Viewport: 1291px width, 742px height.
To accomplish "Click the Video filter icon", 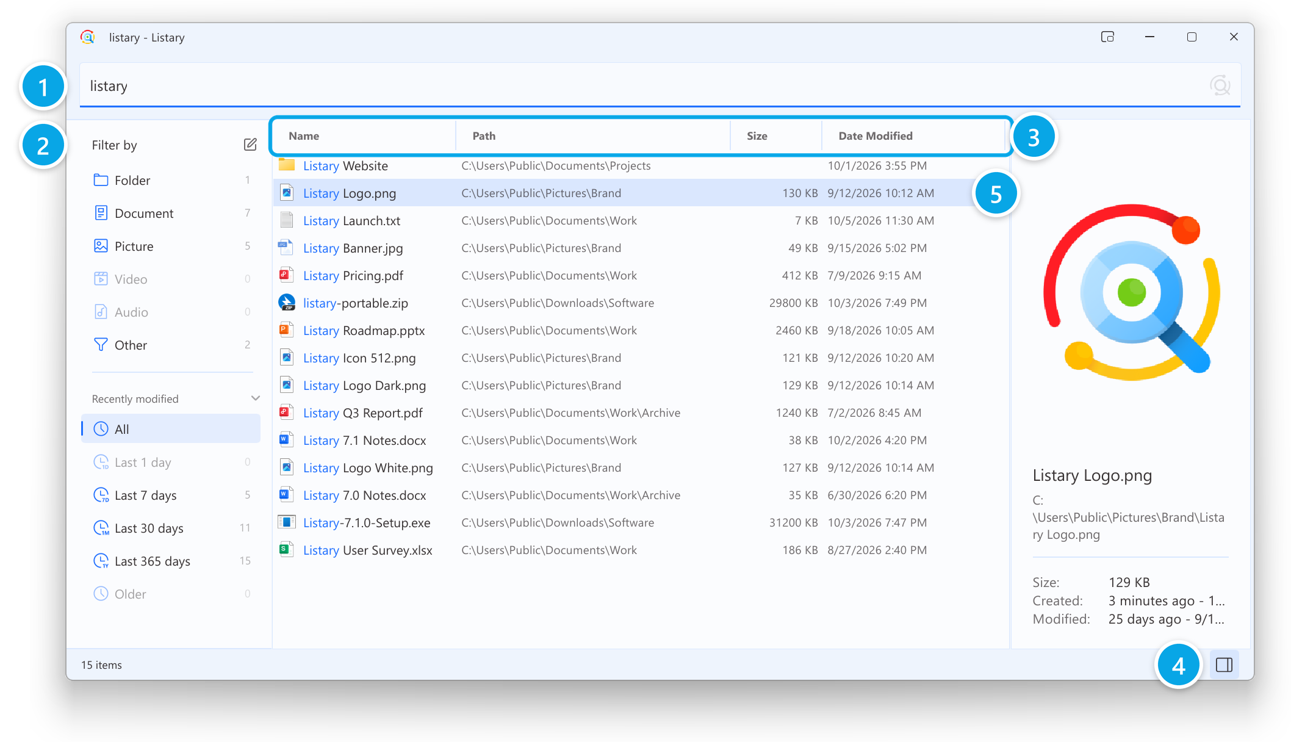I will coord(101,279).
